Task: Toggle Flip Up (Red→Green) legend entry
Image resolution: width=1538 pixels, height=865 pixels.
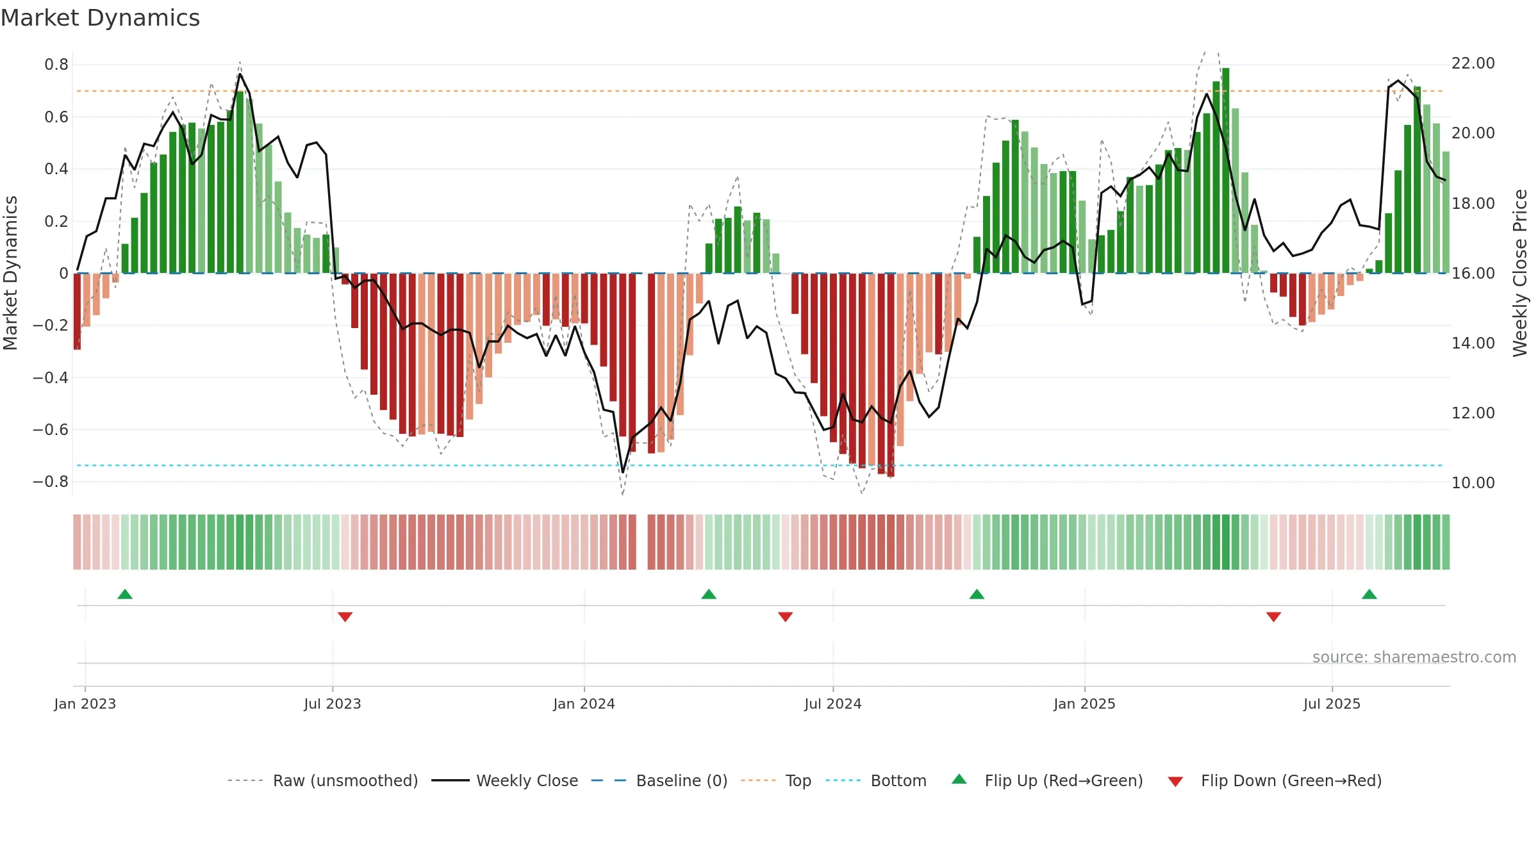Action: 1047,780
